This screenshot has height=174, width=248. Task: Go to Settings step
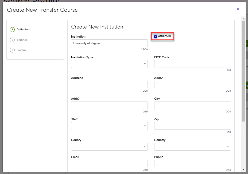[x=22, y=40]
